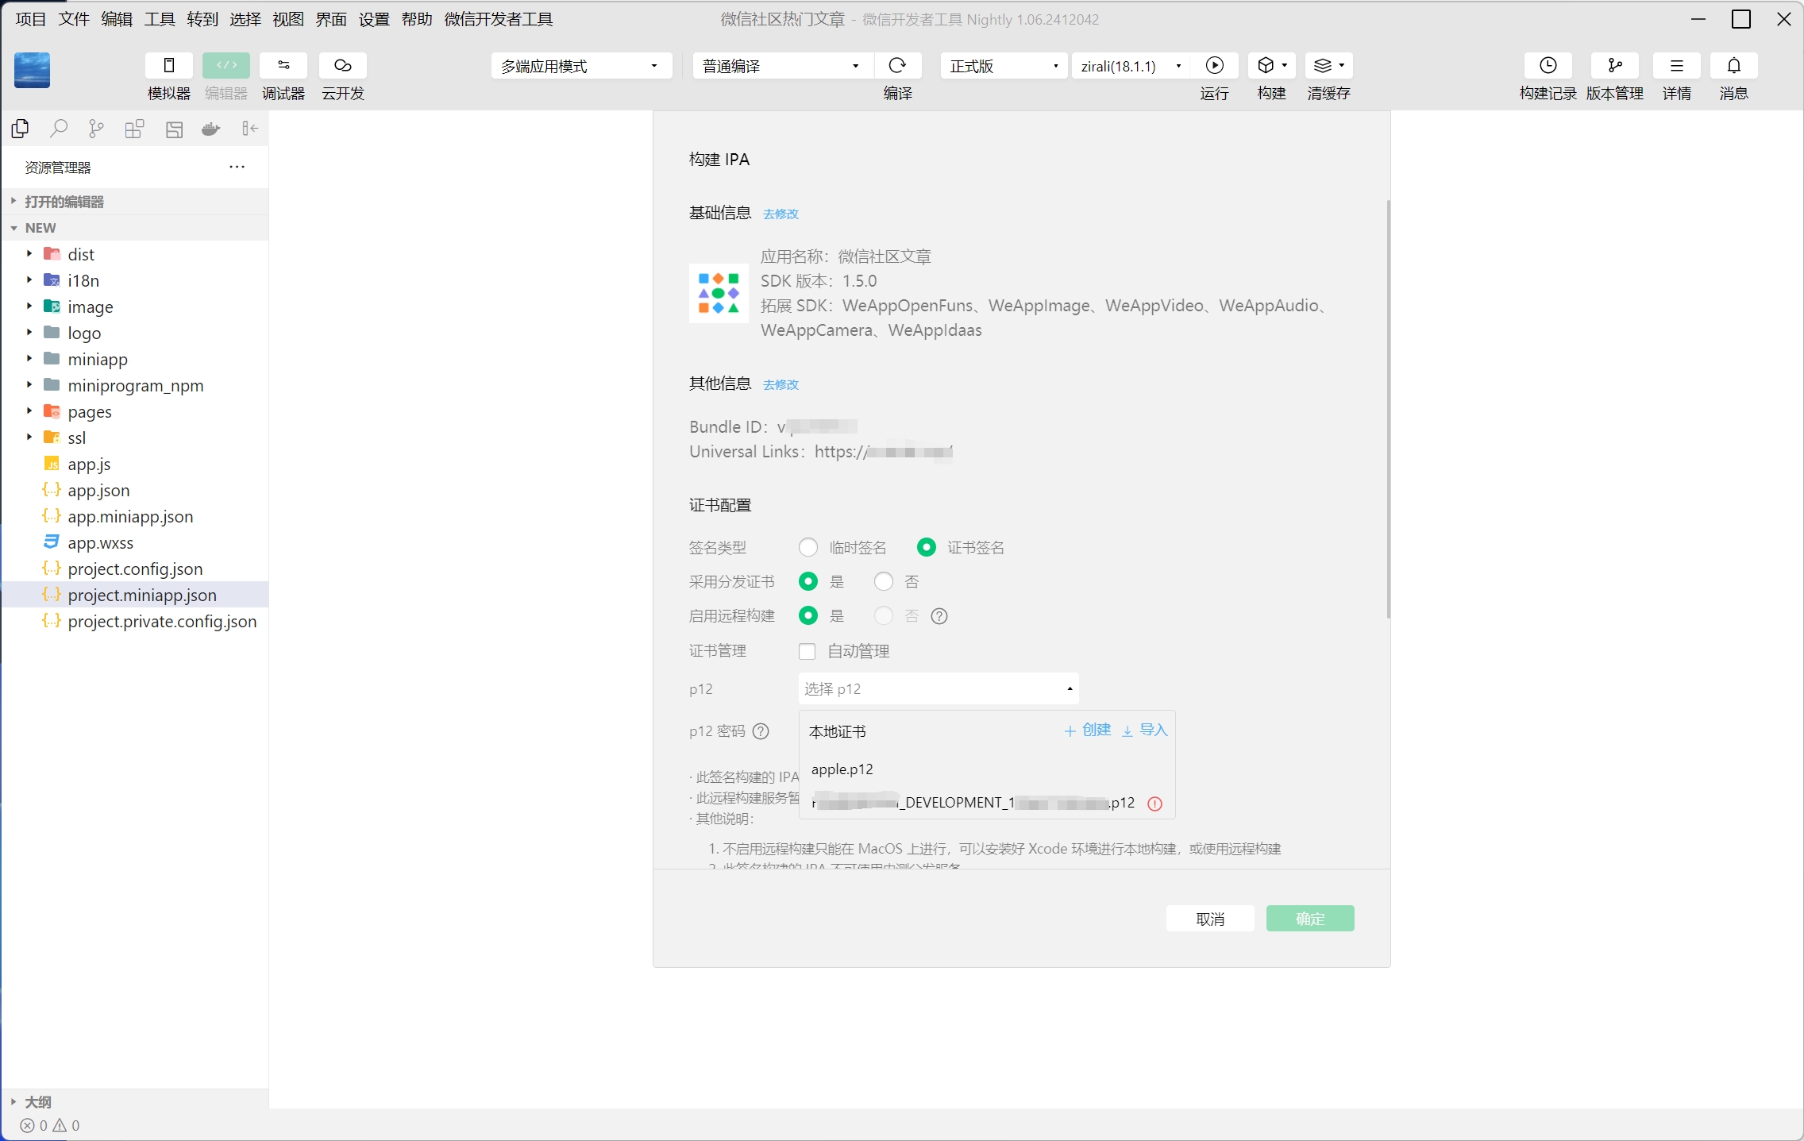This screenshot has height=1141, width=1804.
Task: Open the 普通编译 compile mode dropdown
Action: tap(783, 66)
